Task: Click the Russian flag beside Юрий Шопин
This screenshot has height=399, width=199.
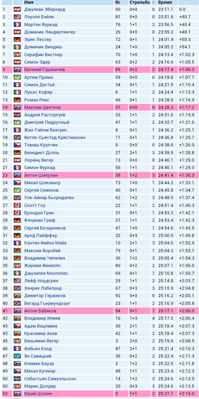Action: click(17, 394)
